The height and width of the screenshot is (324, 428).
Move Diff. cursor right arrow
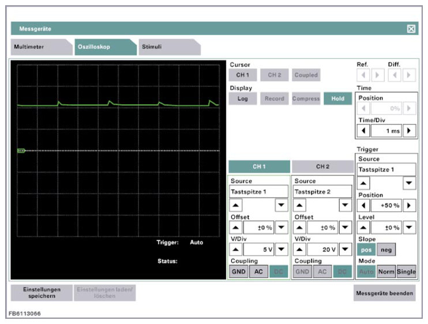[x=409, y=75]
